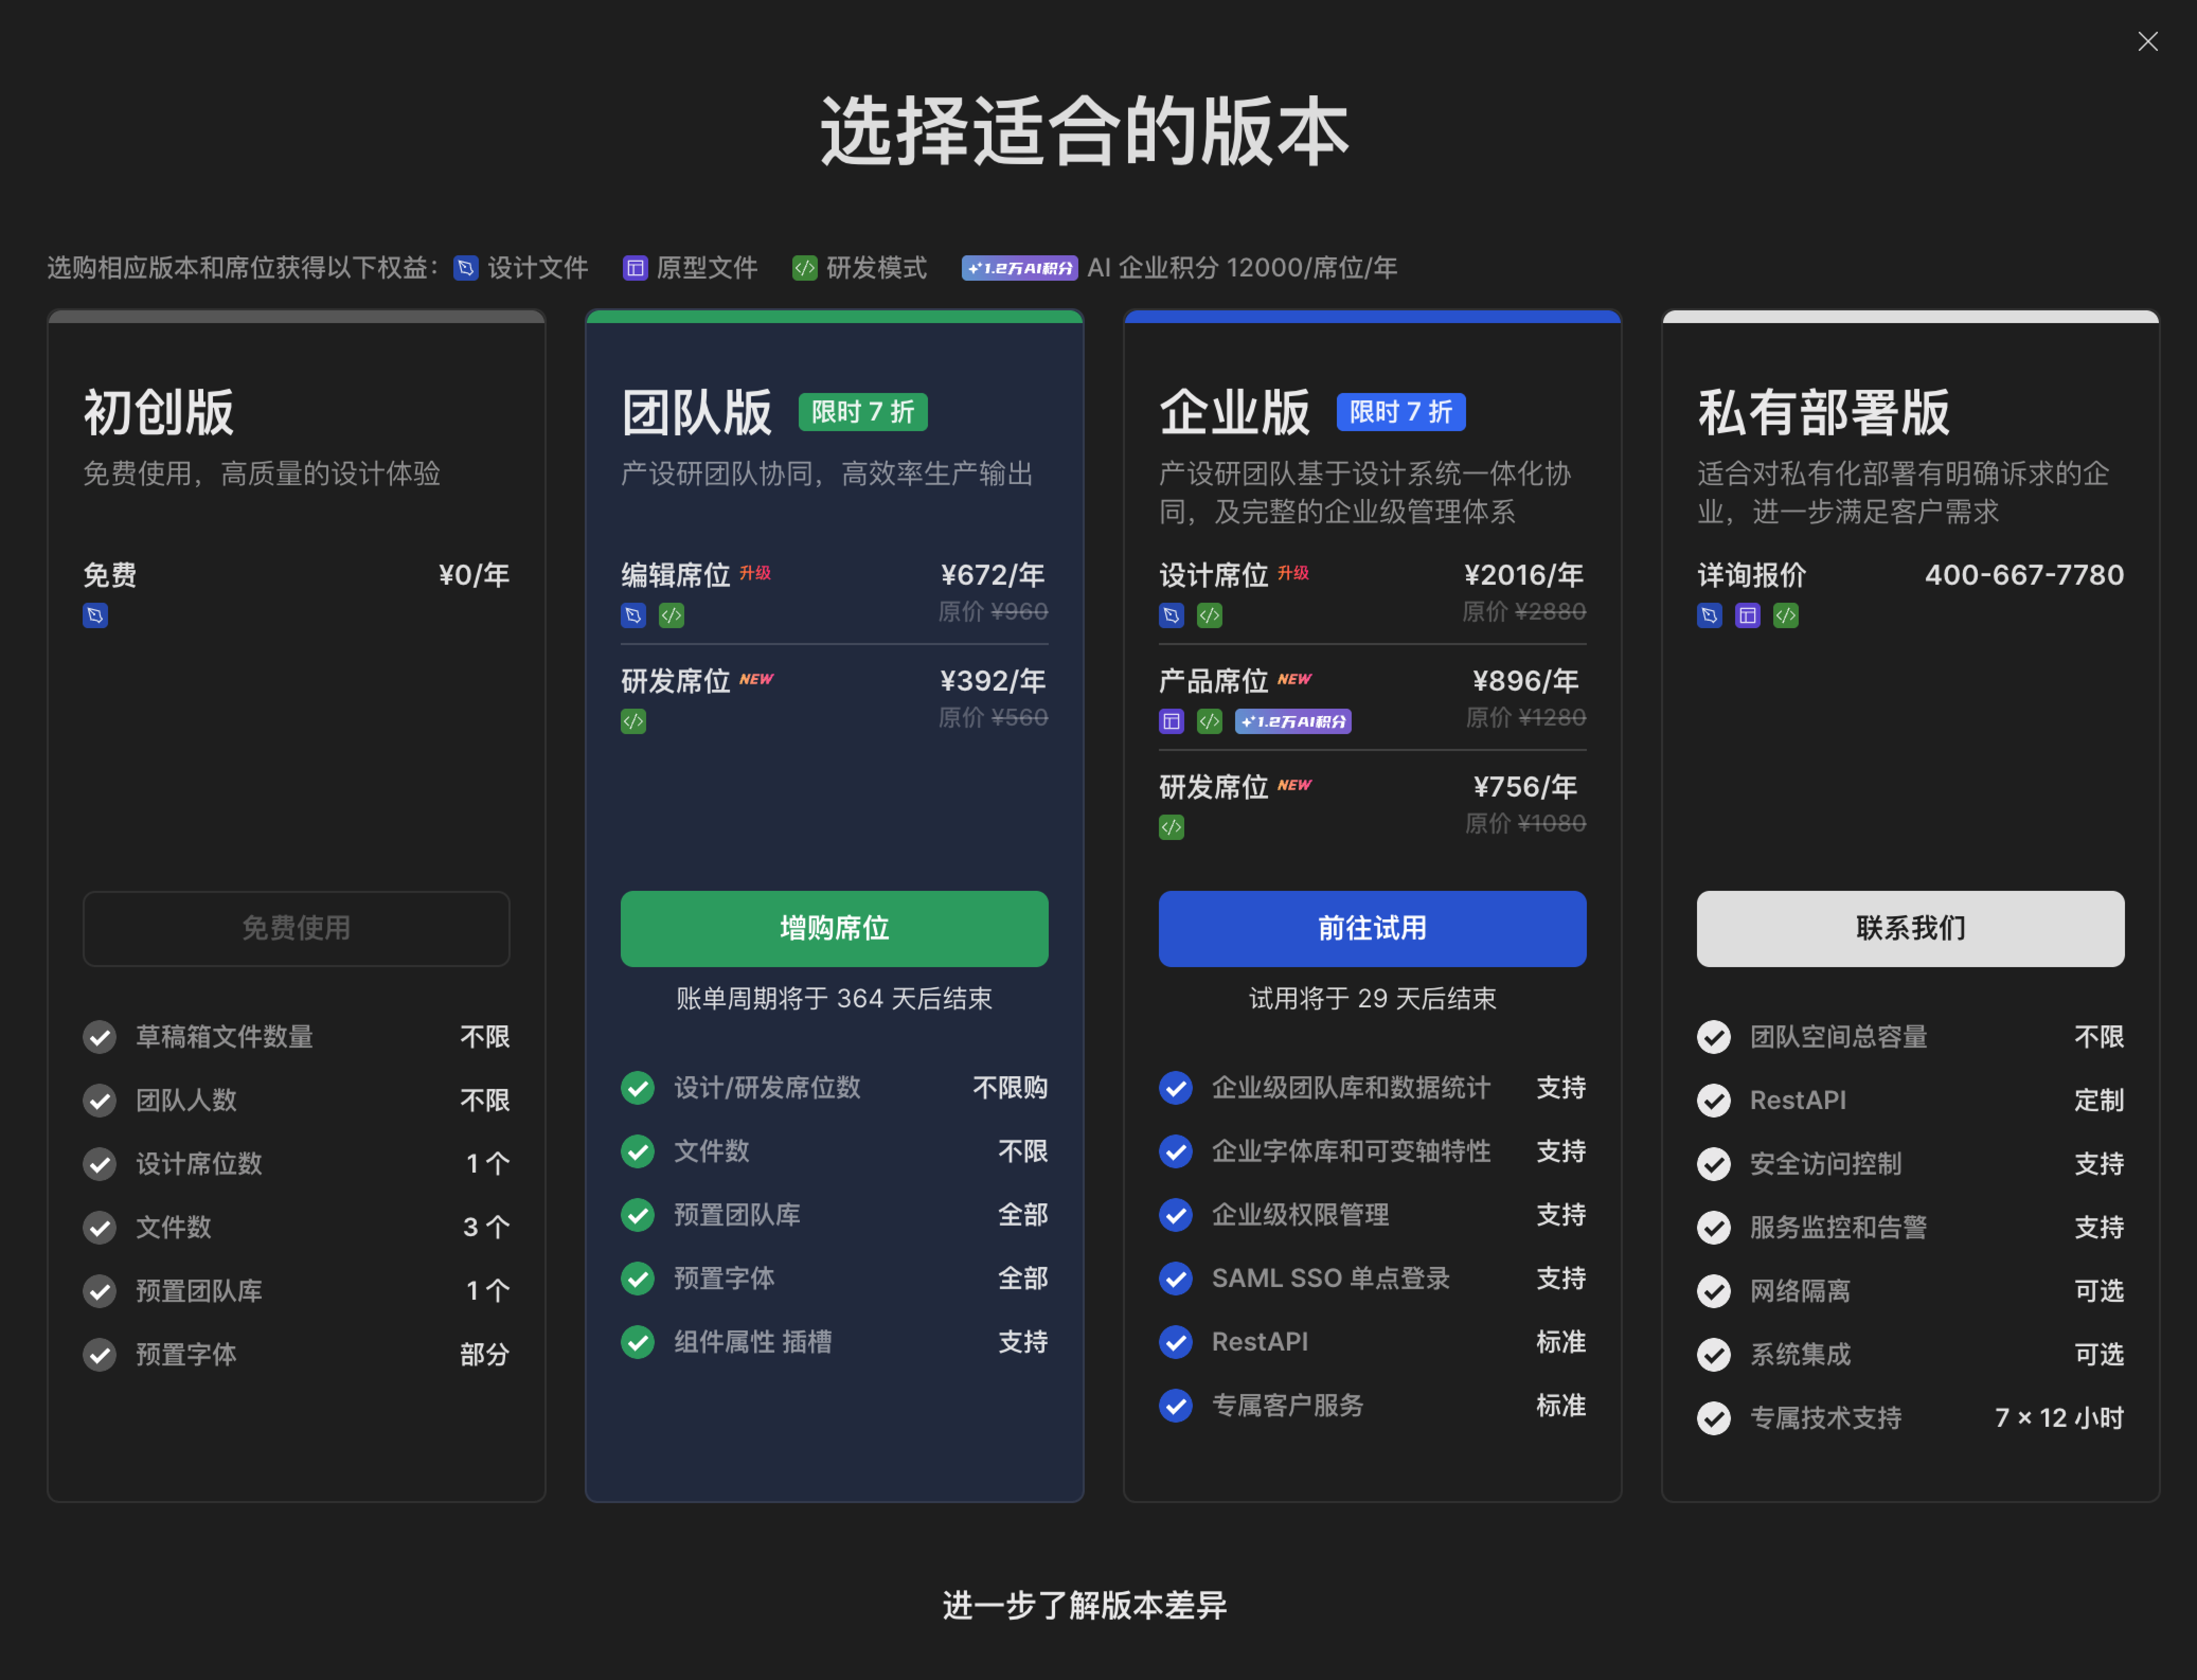Click the ¥756/年 price
This screenshot has width=2197, height=1680.
coord(1526,787)
